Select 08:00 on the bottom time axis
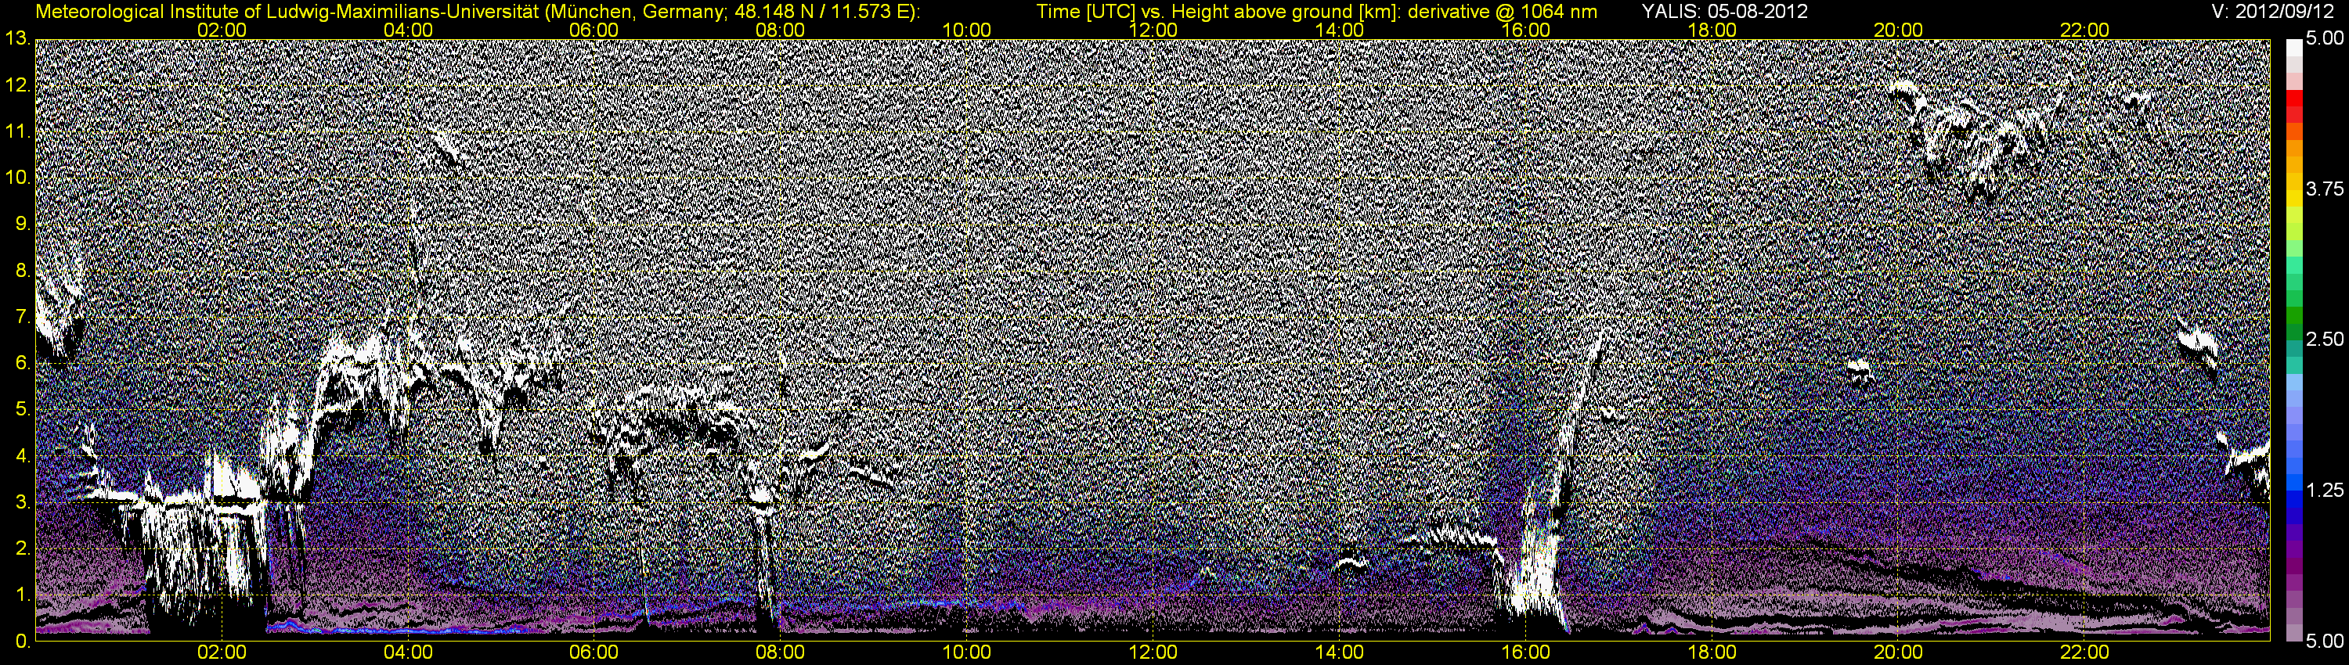2349x665 pixels. [x=781, y=653]
